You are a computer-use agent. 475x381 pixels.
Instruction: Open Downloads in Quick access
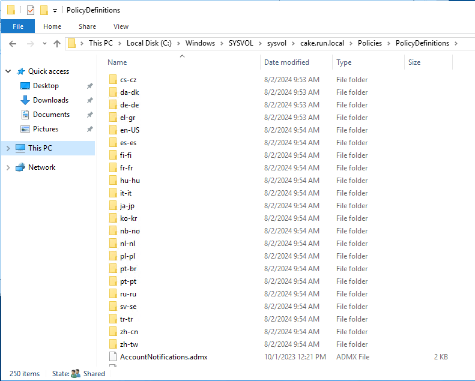(50, 100)
